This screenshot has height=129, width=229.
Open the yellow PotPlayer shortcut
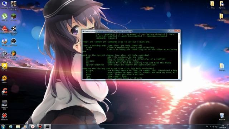[x=5, y=67]
